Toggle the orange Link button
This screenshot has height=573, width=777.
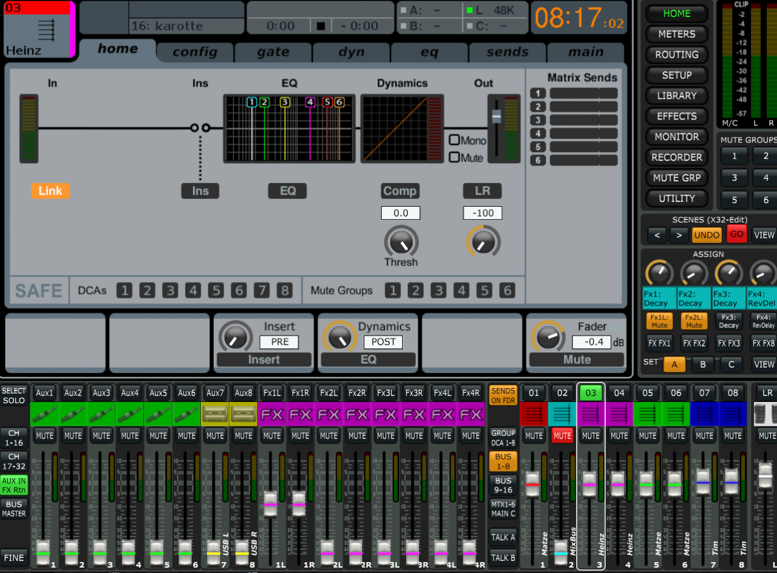(x=50, y=191)
